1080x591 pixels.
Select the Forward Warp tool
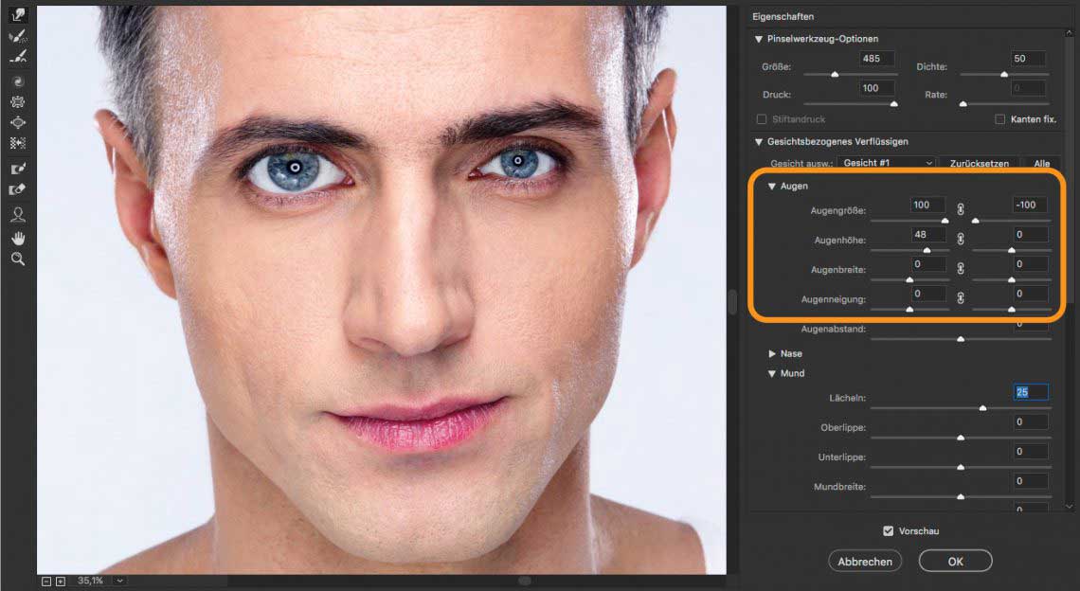[x=18, y=15]
